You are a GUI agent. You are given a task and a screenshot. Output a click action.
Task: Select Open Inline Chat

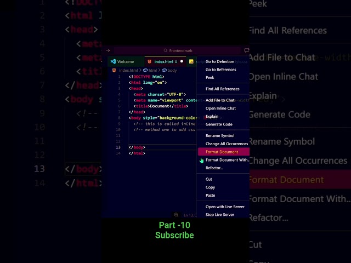(x=220, y=108)
